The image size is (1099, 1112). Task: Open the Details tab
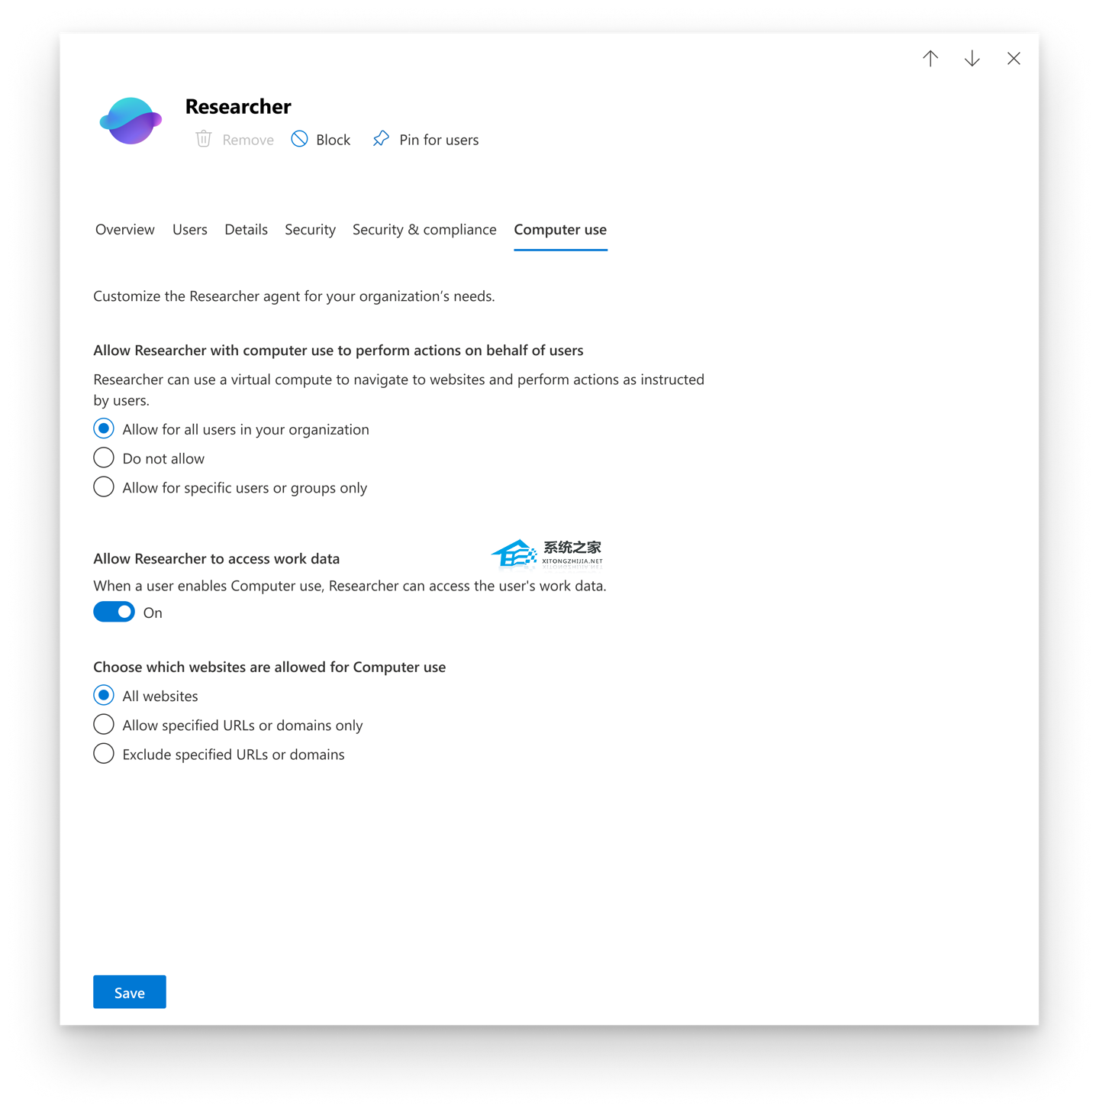[x=246, y=230]
